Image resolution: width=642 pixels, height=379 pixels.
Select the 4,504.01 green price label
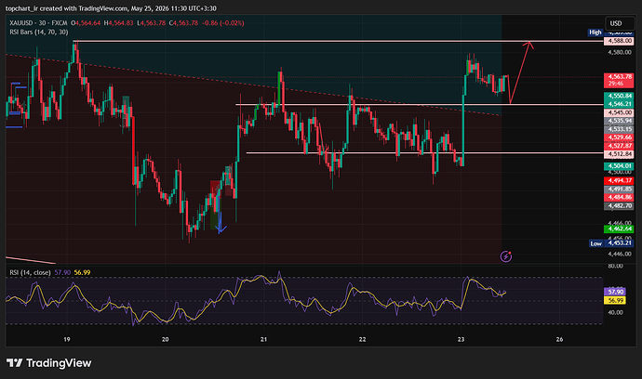click(x=619, y=166)
